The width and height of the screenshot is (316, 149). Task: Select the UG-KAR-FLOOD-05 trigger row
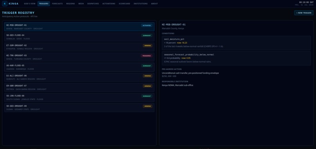[80, 67]
